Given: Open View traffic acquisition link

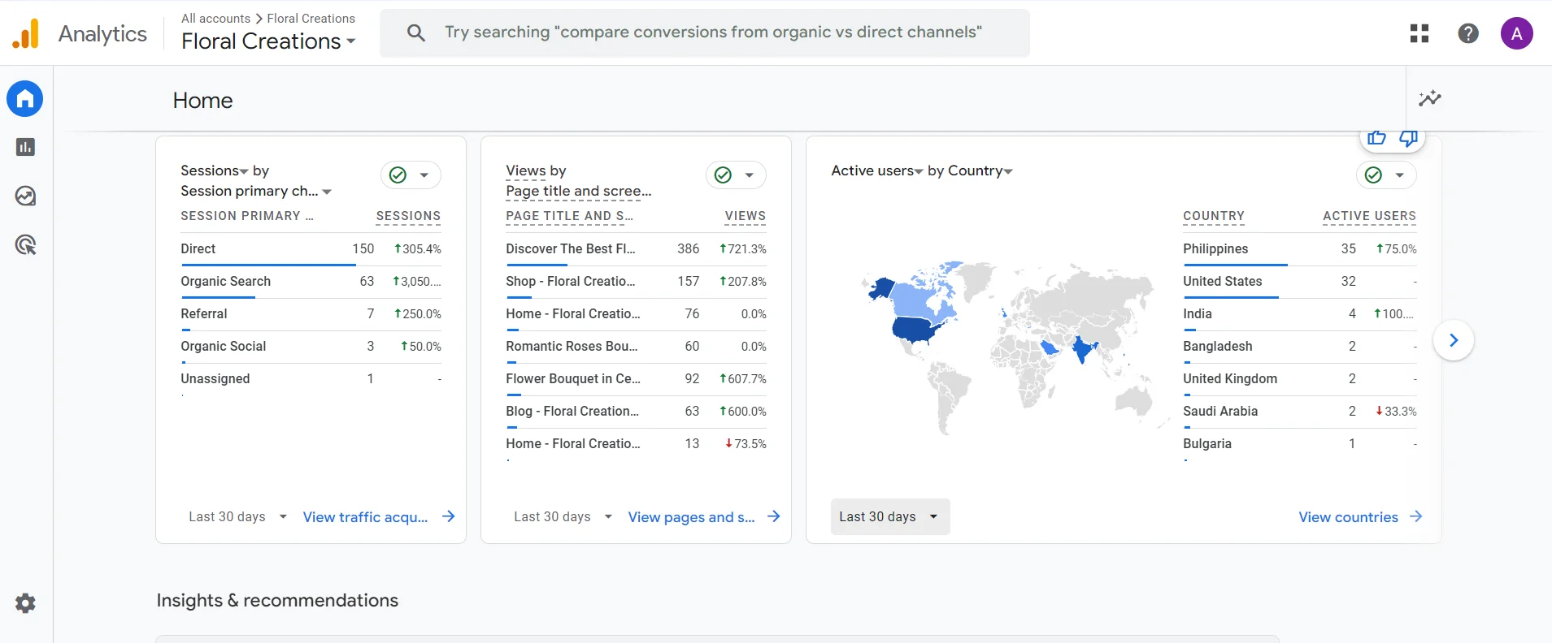Looking at the screenshot, I should [x=365, y=517].
